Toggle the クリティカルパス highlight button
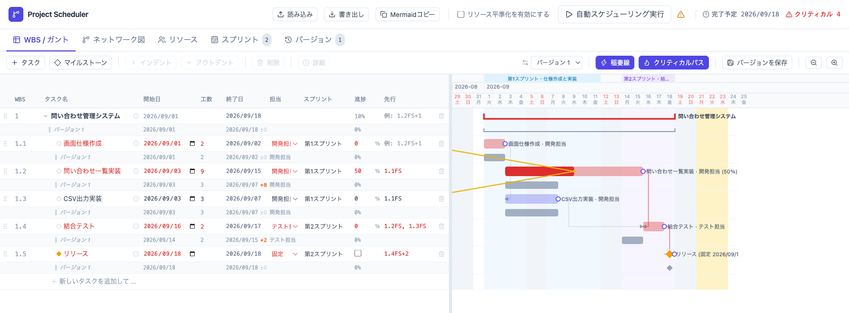The height and width of the screenshot is (313, 849). [673, 63]
